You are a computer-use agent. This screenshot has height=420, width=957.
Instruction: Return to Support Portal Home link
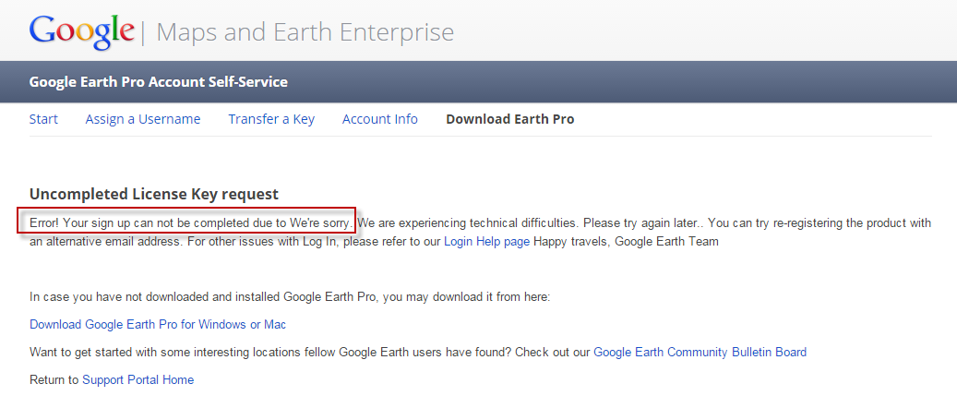[x=138, y=379]
